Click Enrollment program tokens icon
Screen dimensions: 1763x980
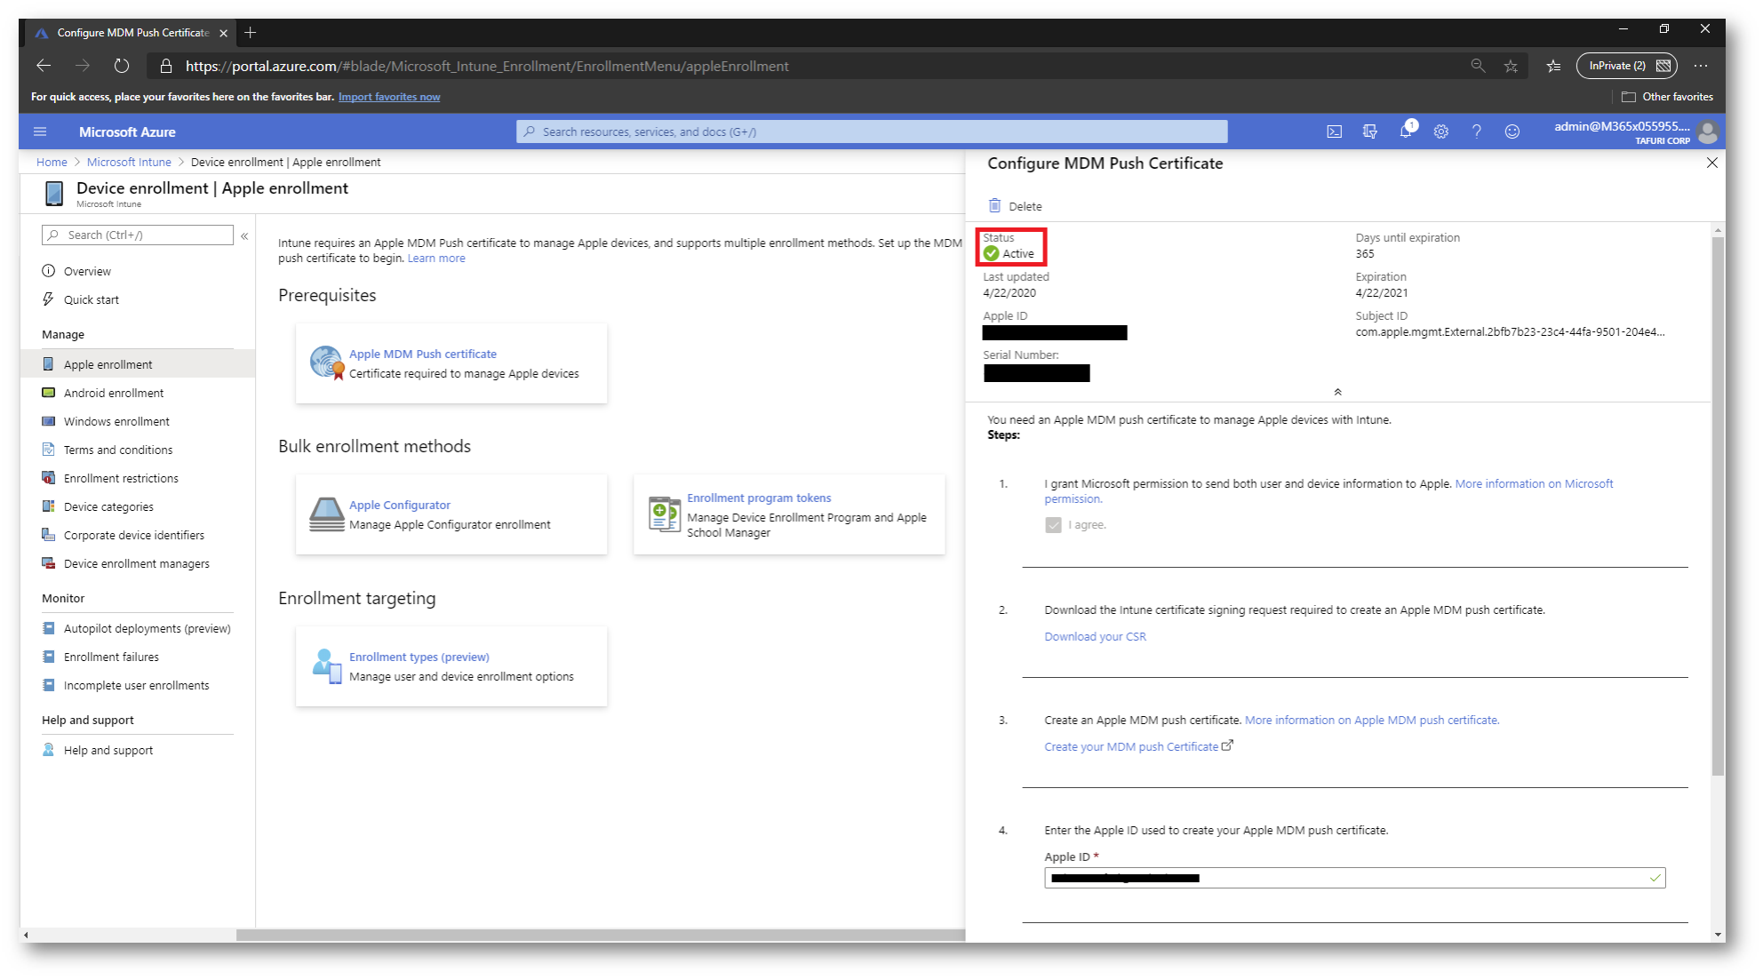(664, 514)
